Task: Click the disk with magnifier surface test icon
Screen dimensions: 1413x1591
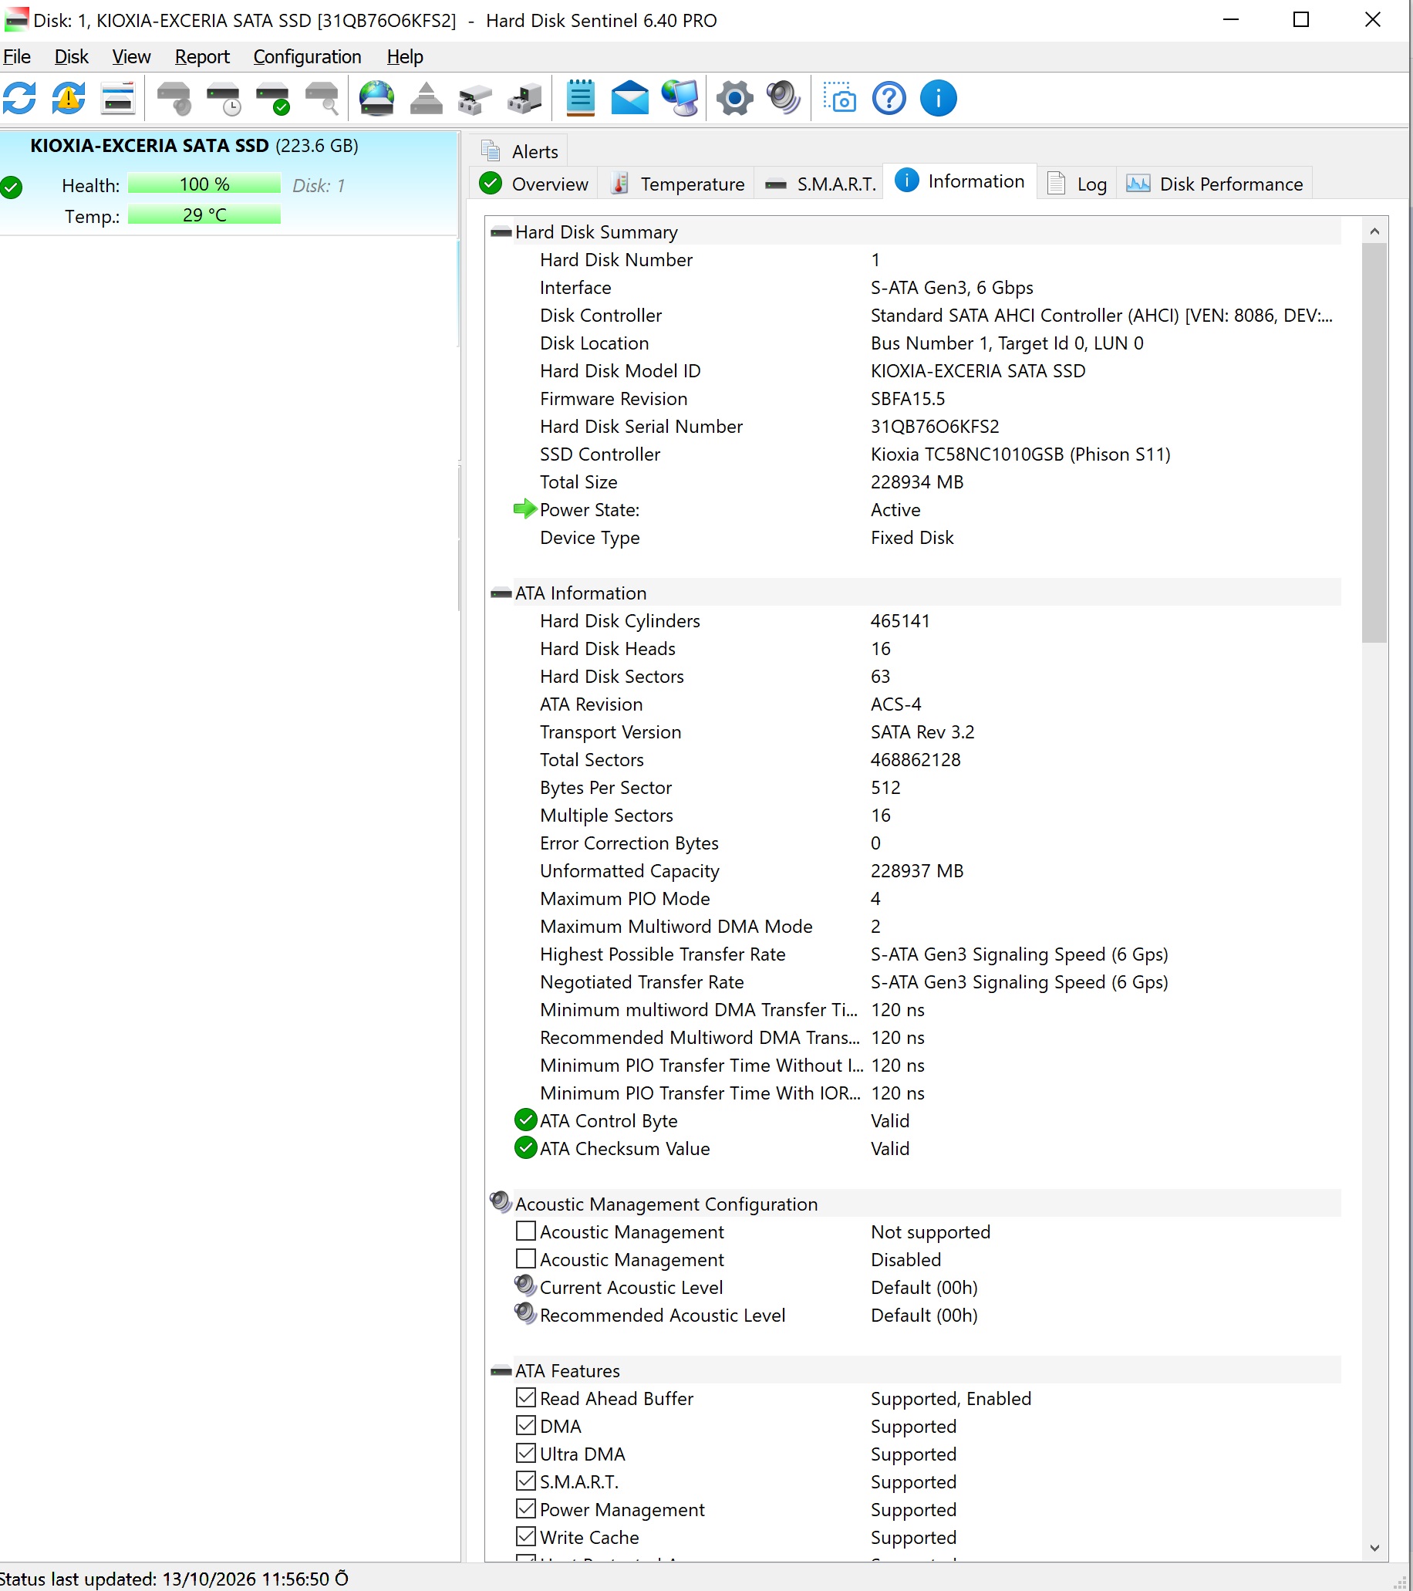Action: pos(322,99)
